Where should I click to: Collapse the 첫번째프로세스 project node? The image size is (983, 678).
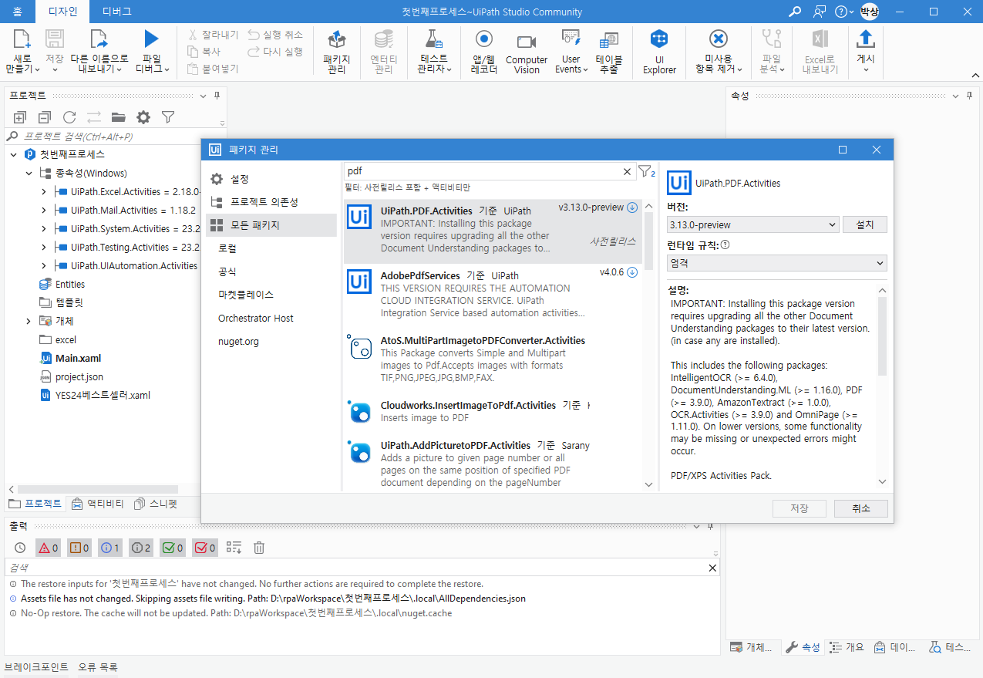coord(14,154)
